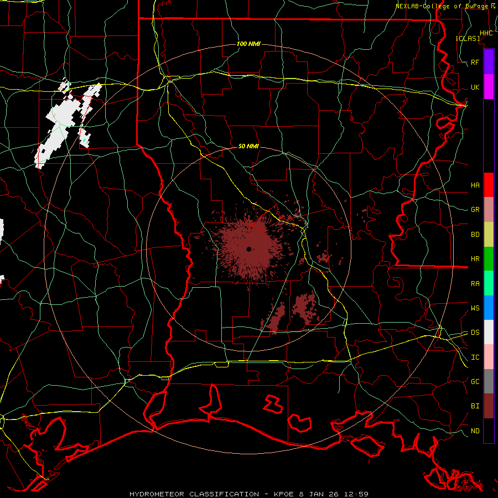Select the gray GC legend swatch
The height and width of the screenshot is (498, 498).
pos(489,381)
